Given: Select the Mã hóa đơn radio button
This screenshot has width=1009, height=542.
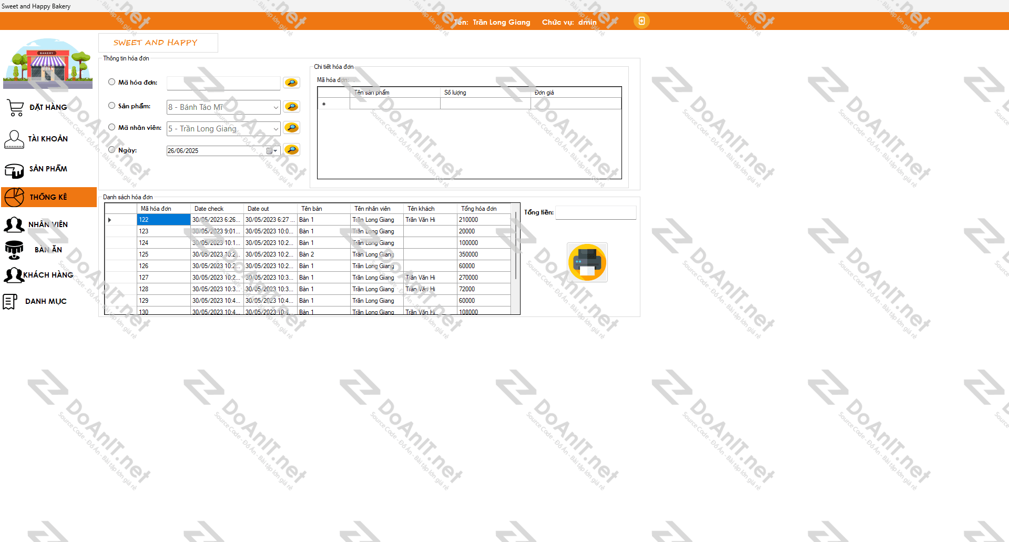Looking at the screenshot, I should [111, 82].
